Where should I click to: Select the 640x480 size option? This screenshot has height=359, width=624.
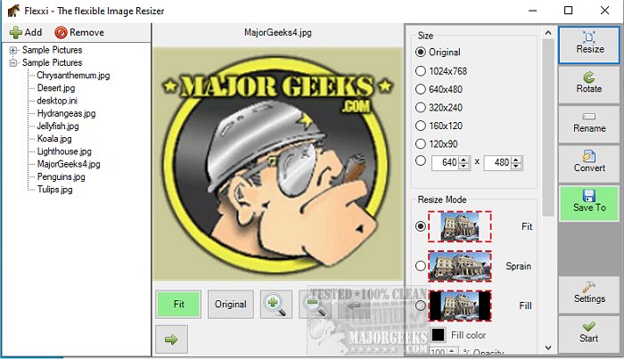coord(420,89)
